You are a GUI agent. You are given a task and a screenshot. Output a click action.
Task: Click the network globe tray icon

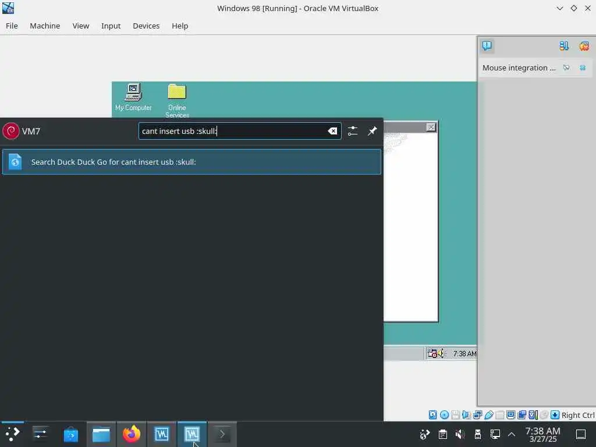click(x=424, y=434)
